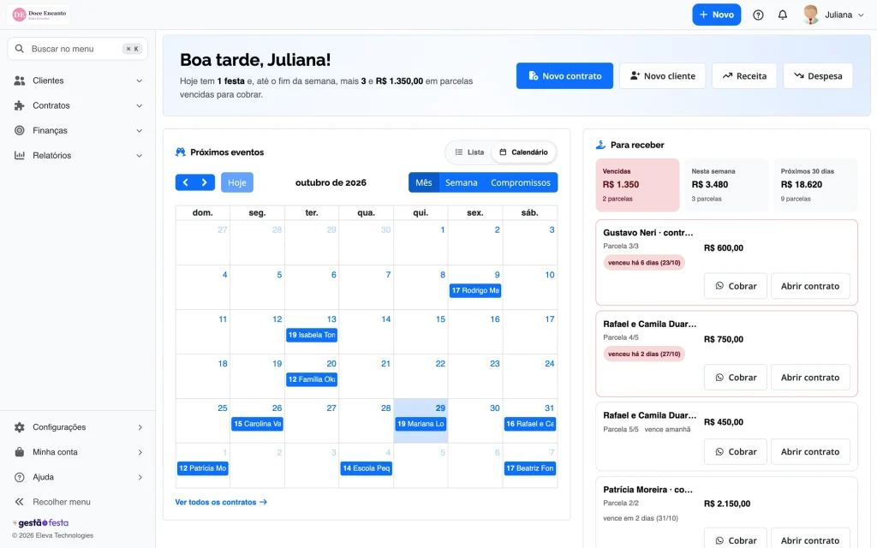
Task: Go to previous month with left arrow
Action: pyautogui.click(x=185, y=182)
